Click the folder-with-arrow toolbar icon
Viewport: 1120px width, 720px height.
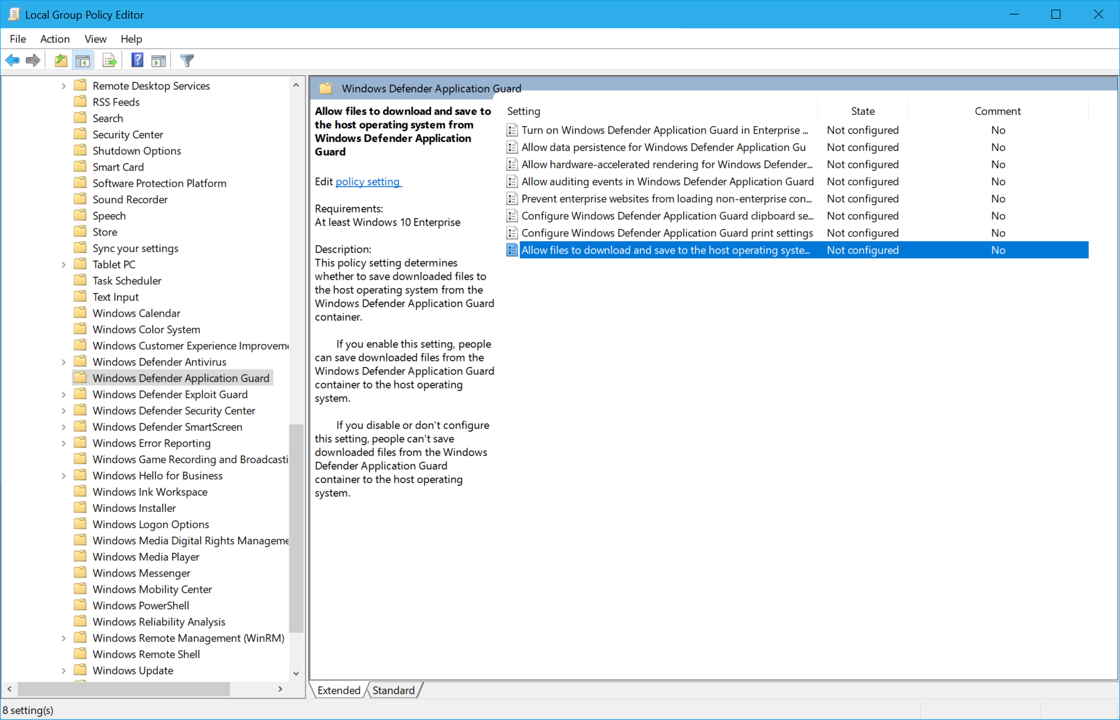[60, 60]
